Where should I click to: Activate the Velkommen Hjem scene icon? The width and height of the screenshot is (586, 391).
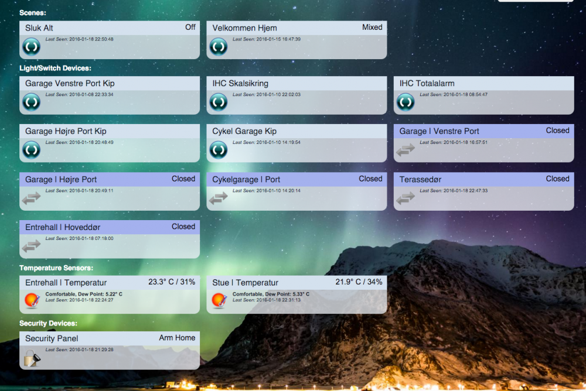(x=218, y=47)
